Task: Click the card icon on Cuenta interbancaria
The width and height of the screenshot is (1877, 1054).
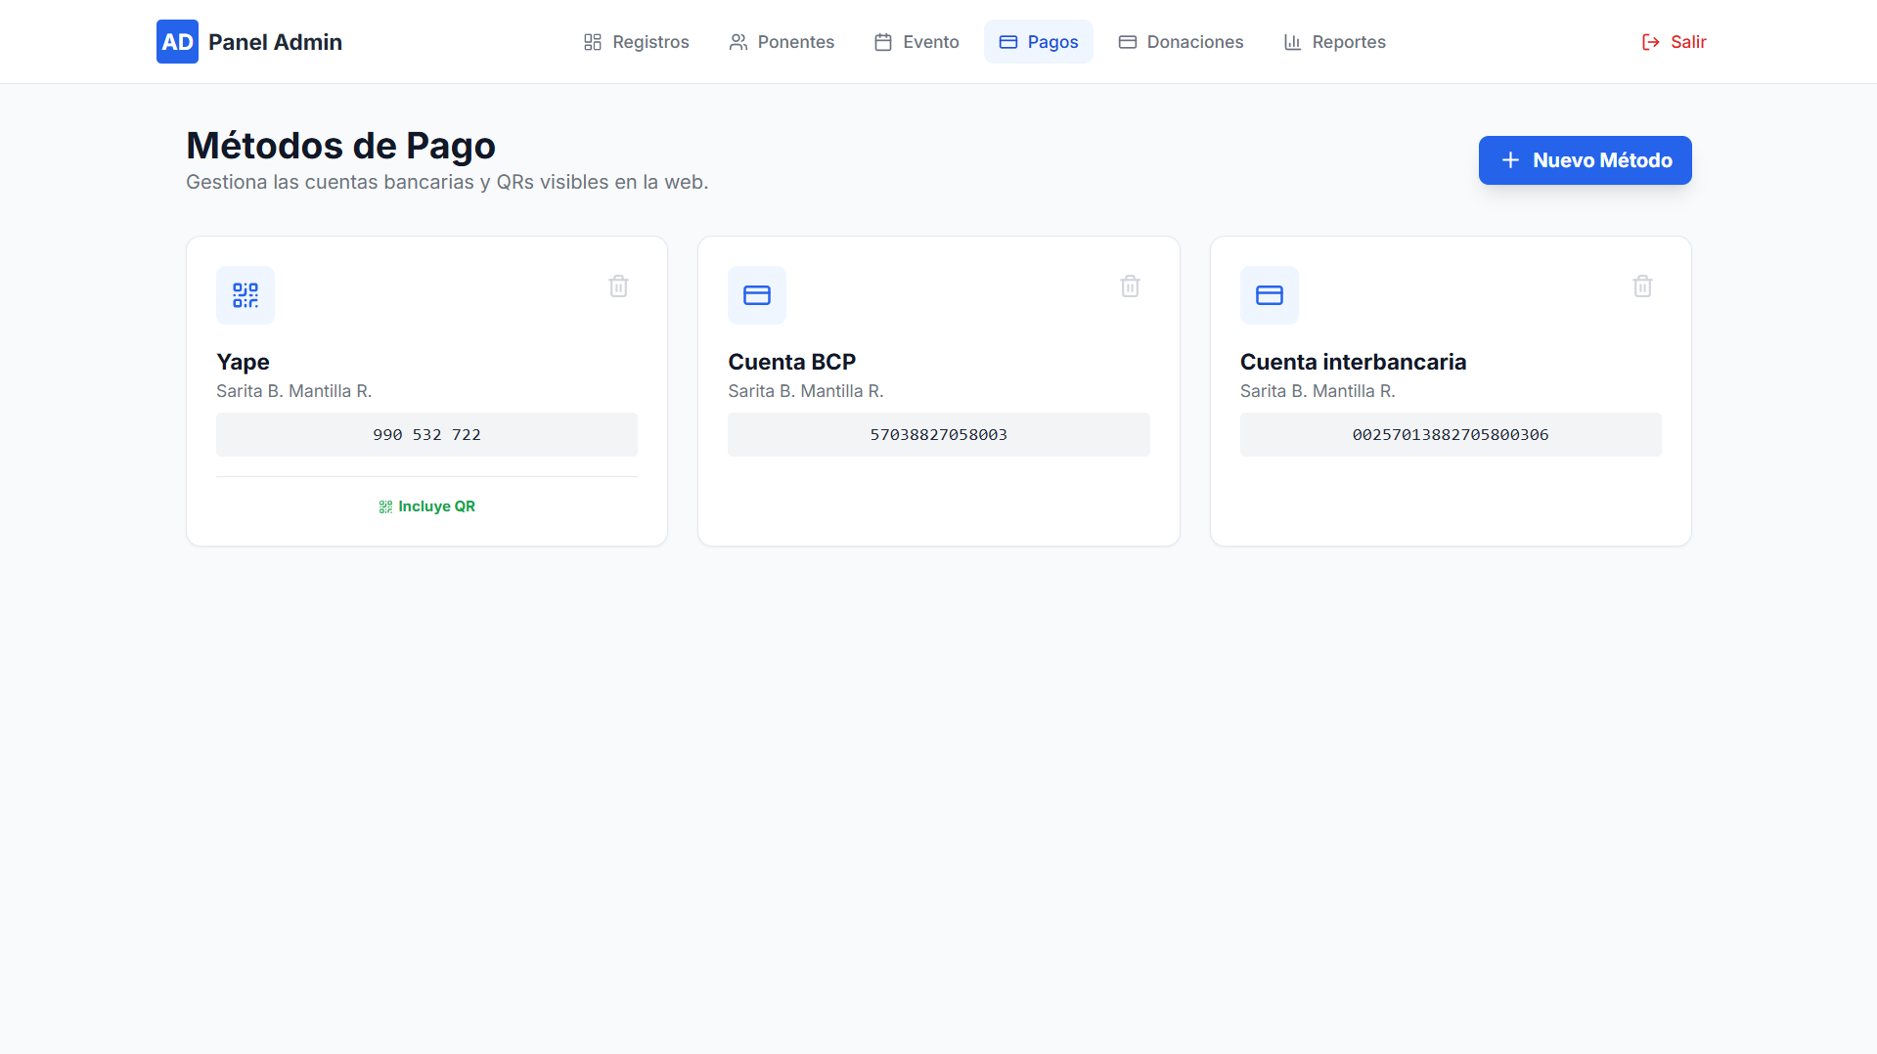Action: [1269, 295]
